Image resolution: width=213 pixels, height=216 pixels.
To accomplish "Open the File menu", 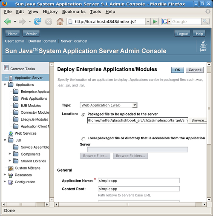I will click(x=8, y=12).
